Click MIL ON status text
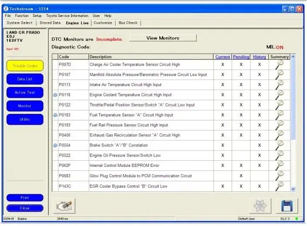The height and width of the screenshot is (226, 307). coord(275,47)
